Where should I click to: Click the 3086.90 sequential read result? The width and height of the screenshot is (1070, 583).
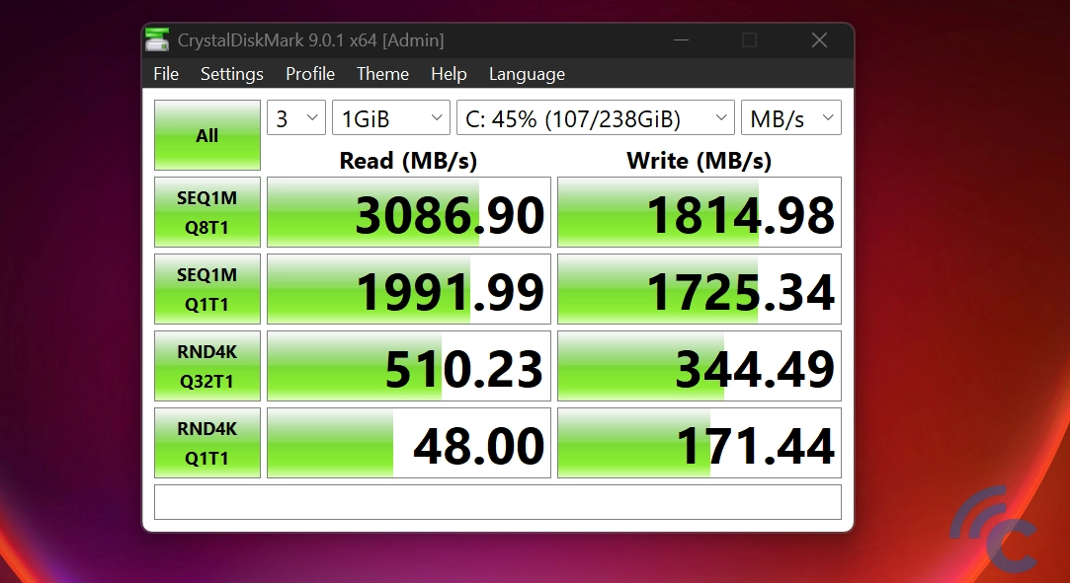[409, 212]
